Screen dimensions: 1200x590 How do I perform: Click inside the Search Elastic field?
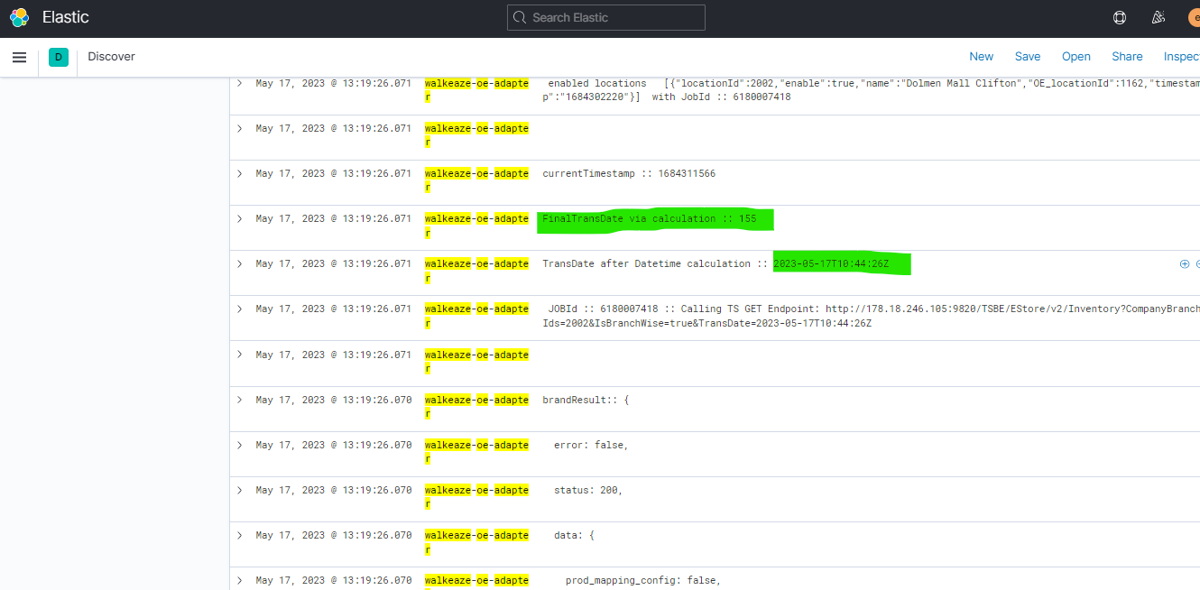click(x=606, y=17)
